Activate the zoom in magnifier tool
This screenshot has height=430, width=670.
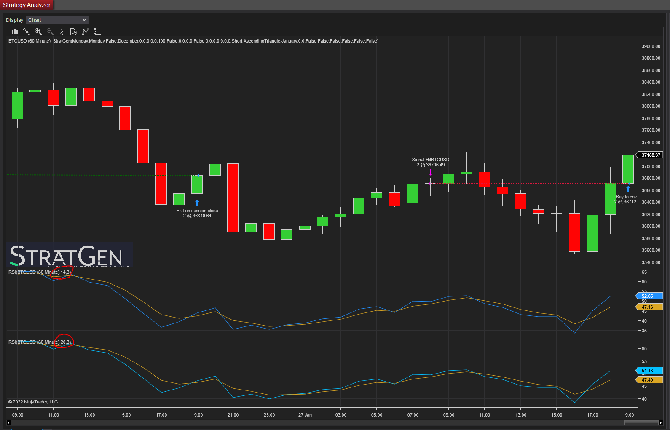coord(38,32)
